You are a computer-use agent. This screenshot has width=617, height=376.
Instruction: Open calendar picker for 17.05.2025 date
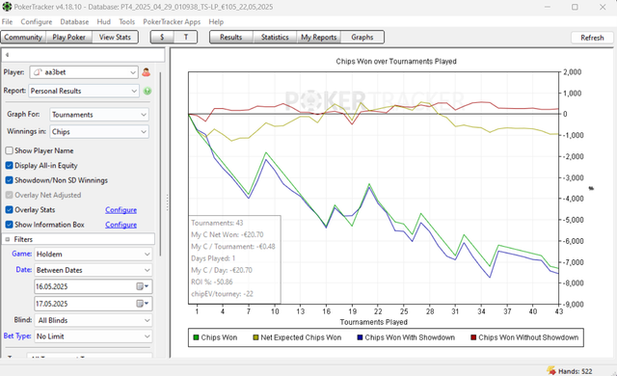(x=143, y=304)
